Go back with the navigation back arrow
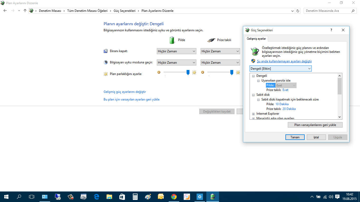This screenshot has width=360, height=202. 5,11
